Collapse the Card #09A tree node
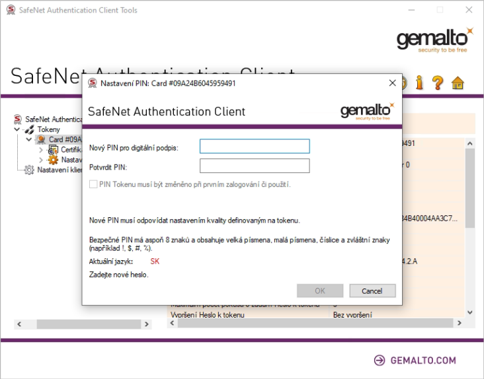This screenshot has width=484, height=379. 28,139
